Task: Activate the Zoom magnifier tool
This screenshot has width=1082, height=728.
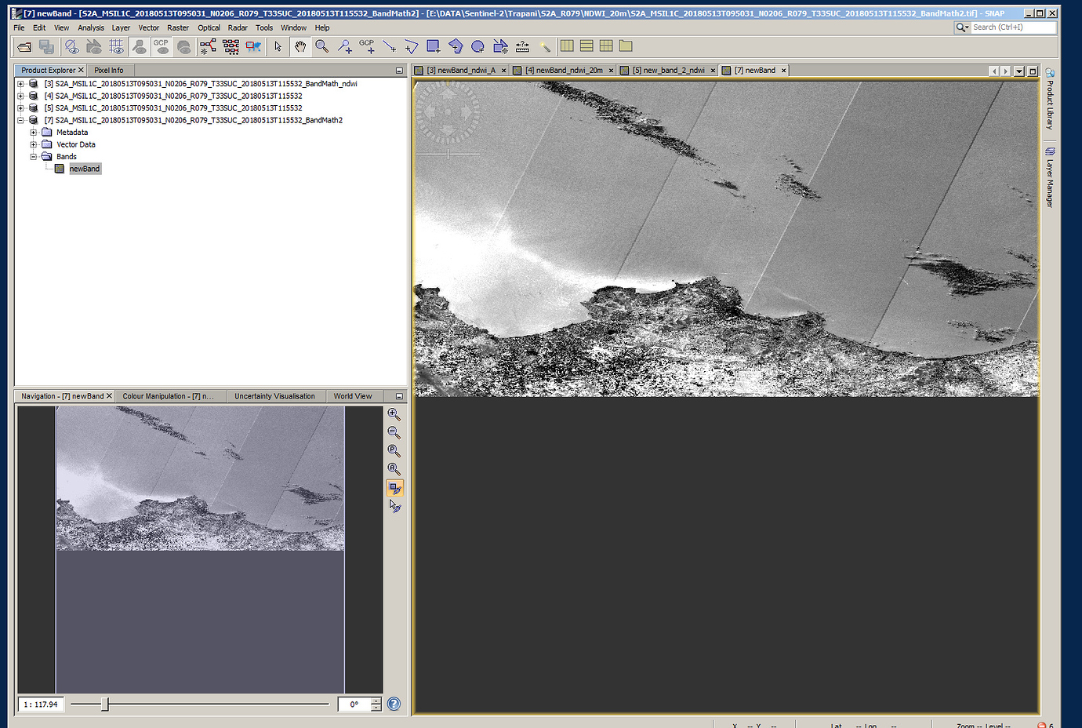Action: coord(321,46)
